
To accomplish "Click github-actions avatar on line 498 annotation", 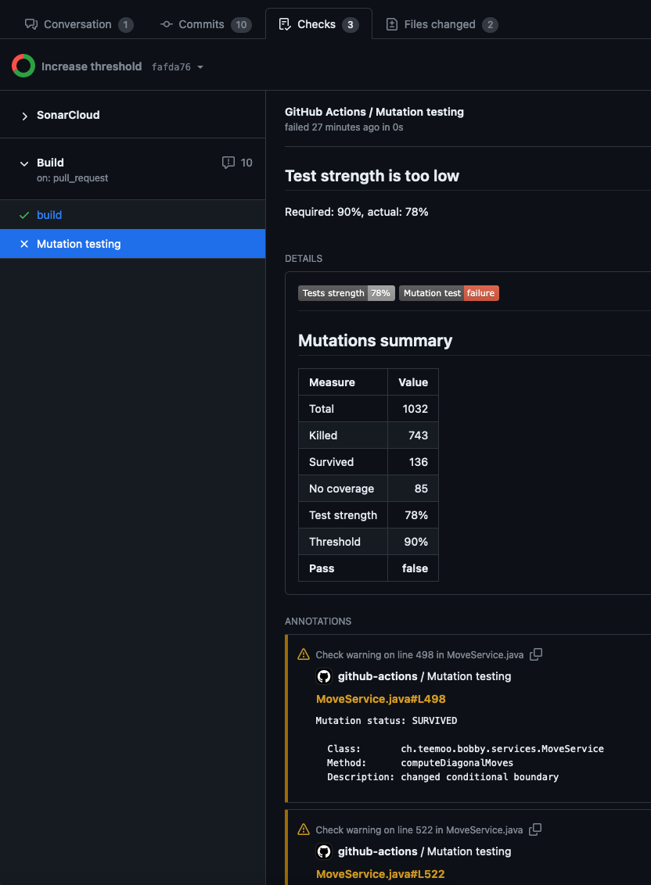I will point(324,676).
